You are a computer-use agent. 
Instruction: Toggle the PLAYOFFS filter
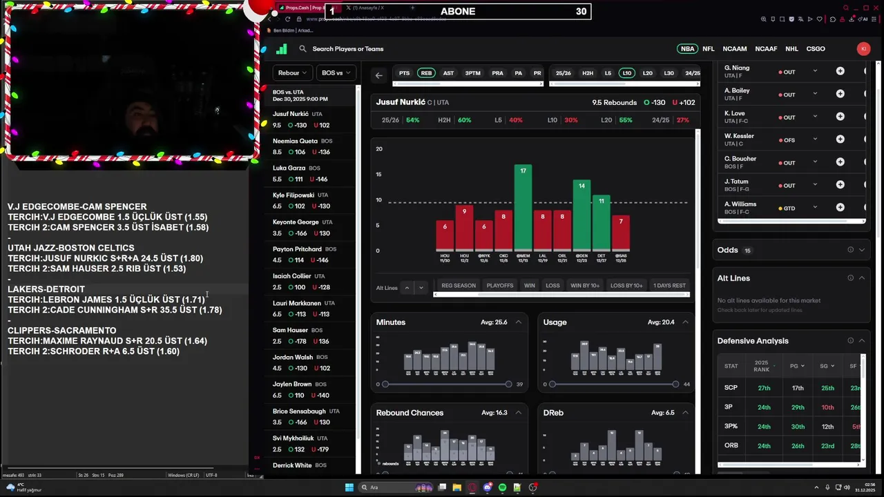[500, 286]
